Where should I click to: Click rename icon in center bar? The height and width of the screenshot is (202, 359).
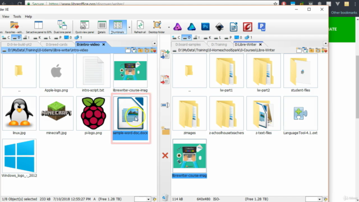(165, 105)
